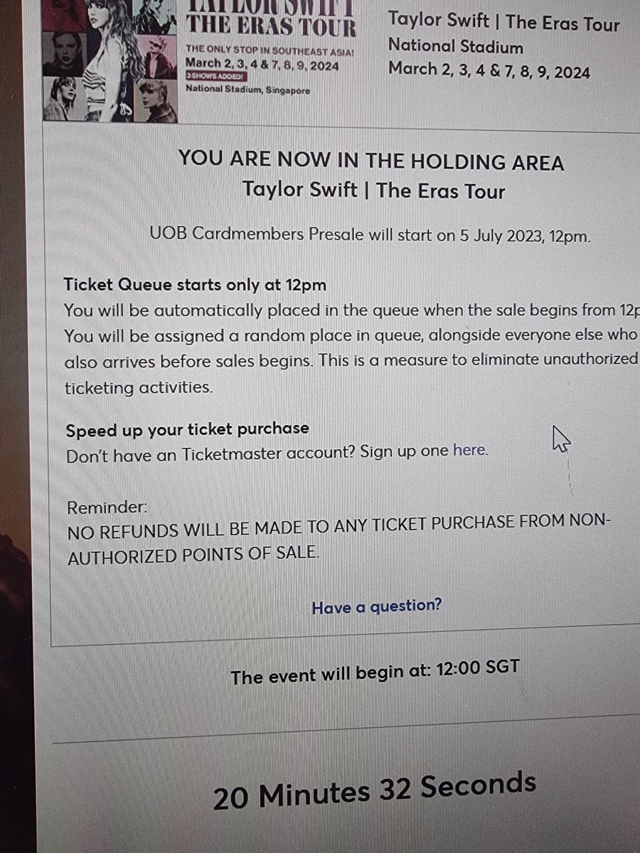The height and width of the screenshot is (853, 640).
Task: Click the 'here' sign up link
Action: (x=470, y=450)
